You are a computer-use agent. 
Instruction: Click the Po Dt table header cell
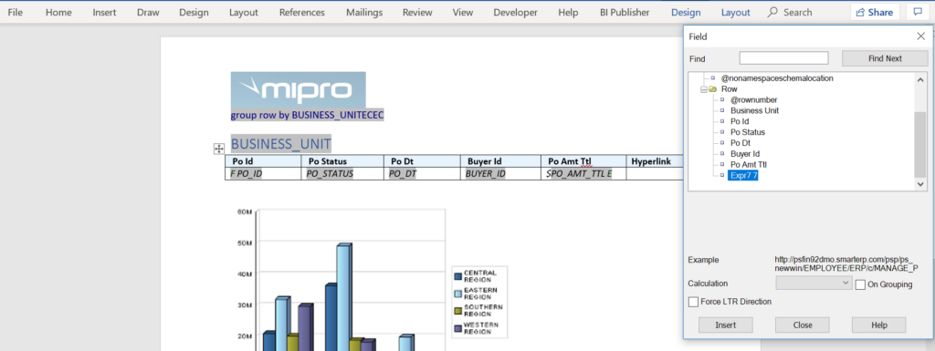click(x=422, y=161)
